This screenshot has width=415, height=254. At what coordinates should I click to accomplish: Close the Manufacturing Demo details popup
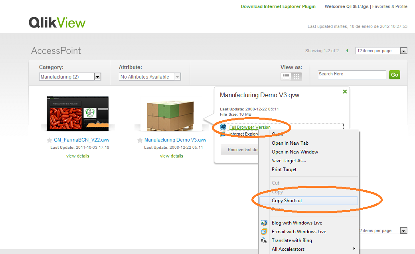click(345, 92)
